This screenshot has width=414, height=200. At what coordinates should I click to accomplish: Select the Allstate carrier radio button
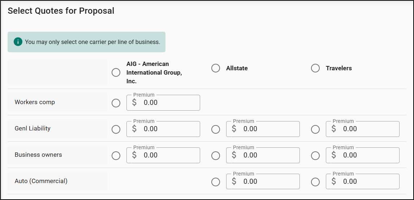pyautogui.click(x=216, y=68)
